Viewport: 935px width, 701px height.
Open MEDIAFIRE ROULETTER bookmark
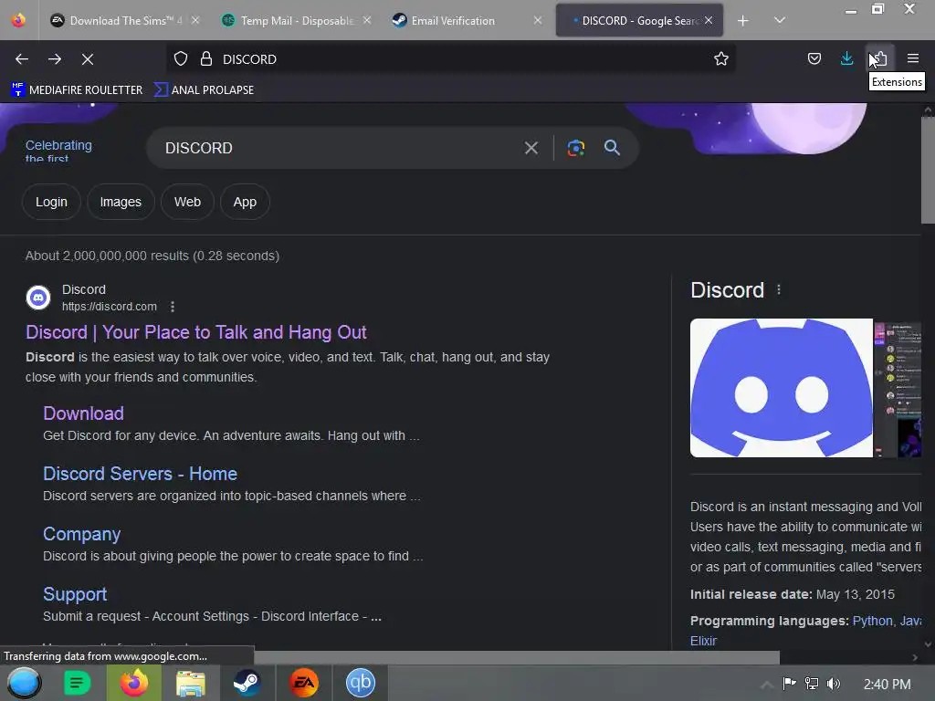click(x=77, y=90)
